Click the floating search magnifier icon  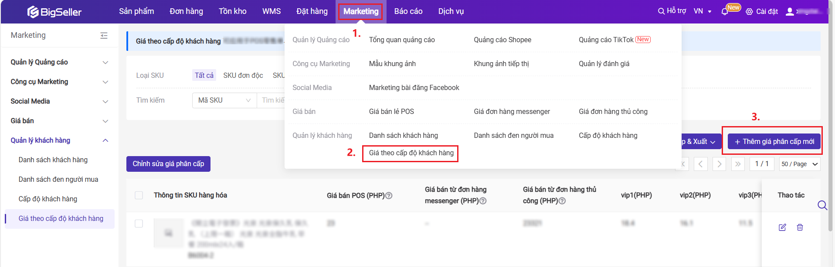[x=822, y=205]
